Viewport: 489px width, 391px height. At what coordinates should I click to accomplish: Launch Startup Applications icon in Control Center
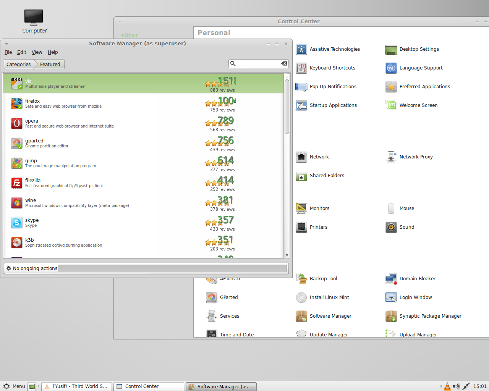(301, 105)
